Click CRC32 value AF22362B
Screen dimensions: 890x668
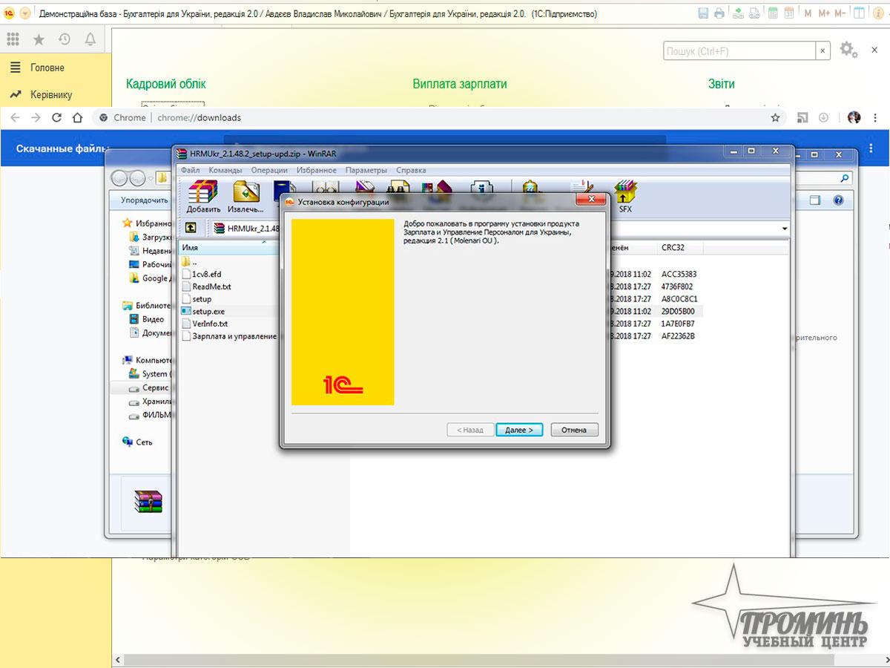(x=678, y=336)
